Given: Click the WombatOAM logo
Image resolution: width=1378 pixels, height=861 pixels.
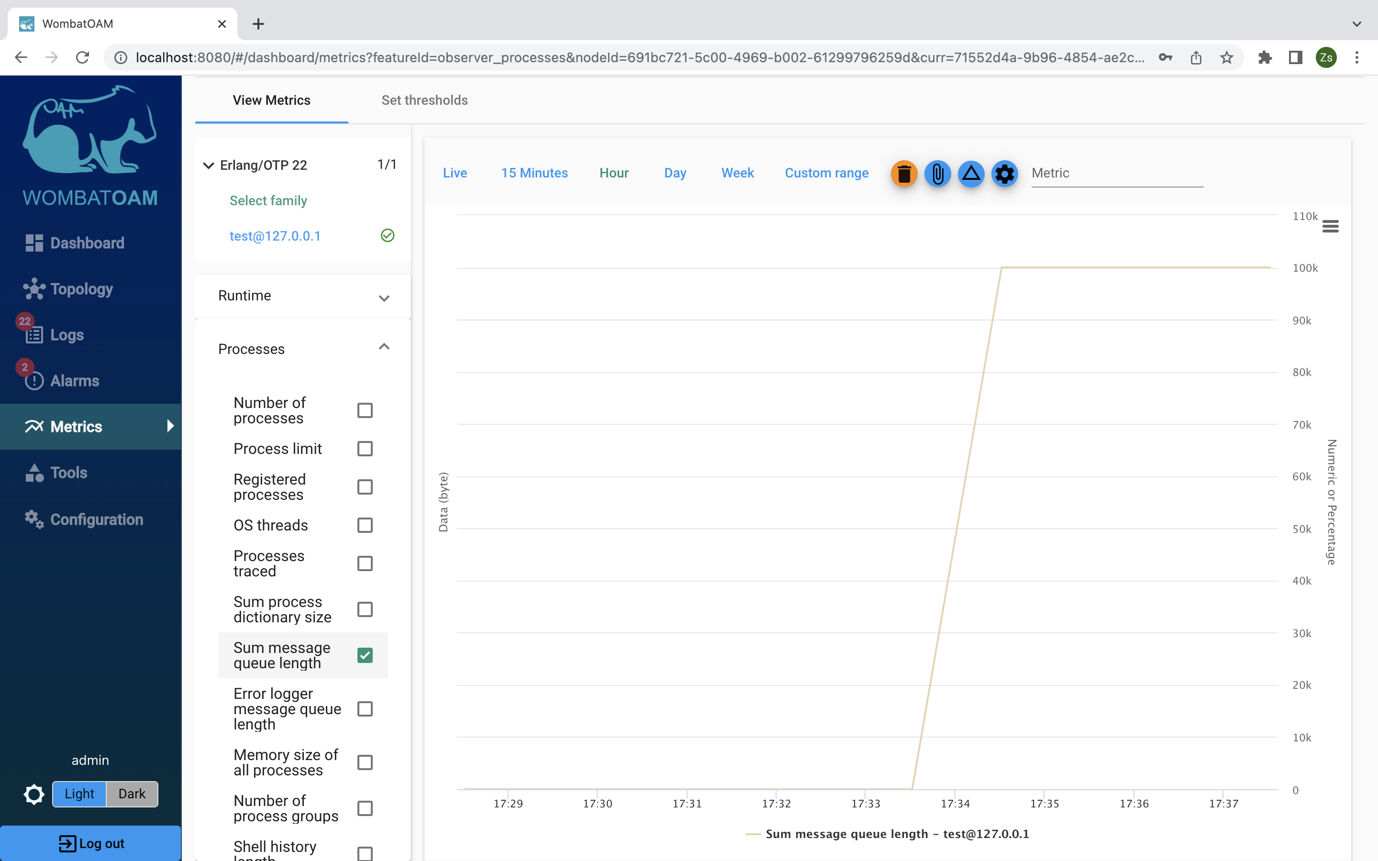Looking at the screenshot, I should point(90,146).
